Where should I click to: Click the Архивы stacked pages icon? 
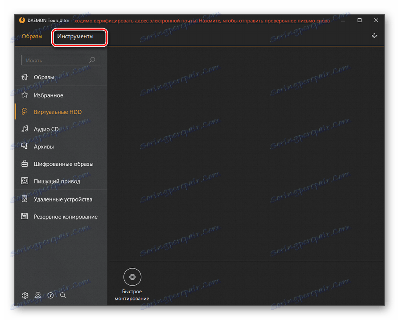tap(25, 146)
